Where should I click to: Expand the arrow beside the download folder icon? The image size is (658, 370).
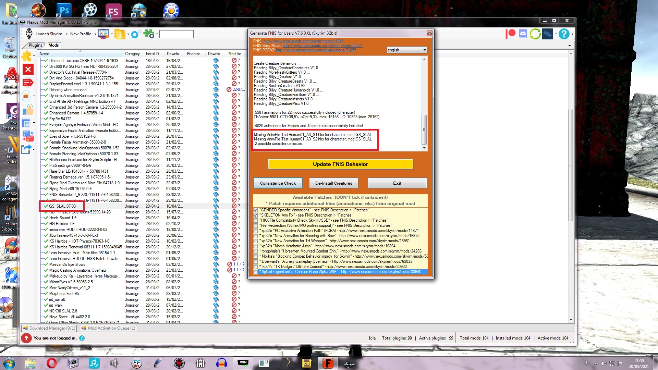pyautogui.click(x=128, y=34)
